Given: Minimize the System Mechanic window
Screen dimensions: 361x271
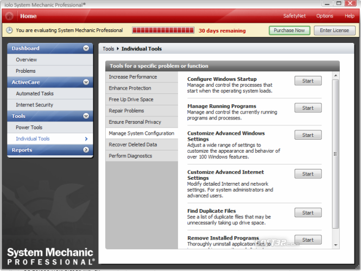Looking at the screenshot, I should tap(327, 3).
